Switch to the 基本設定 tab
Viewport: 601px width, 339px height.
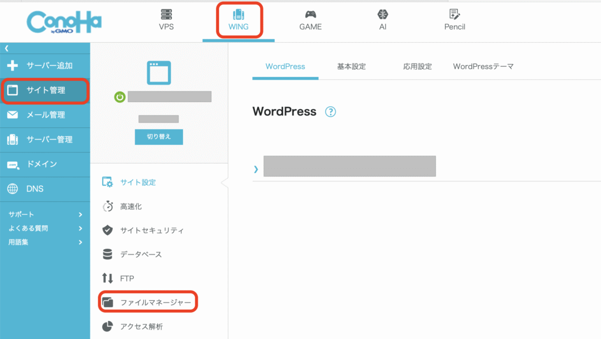tap(352, 67)
